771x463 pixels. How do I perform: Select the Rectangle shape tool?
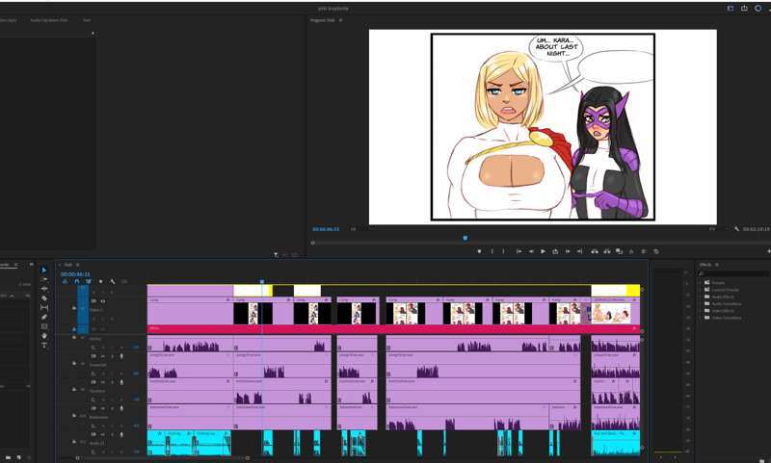pos(44,326)
